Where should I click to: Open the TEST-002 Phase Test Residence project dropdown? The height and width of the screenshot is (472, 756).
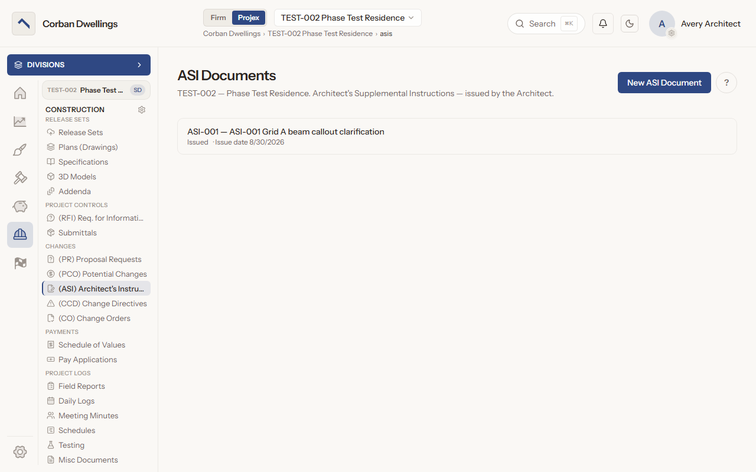[x=348, y=18]
